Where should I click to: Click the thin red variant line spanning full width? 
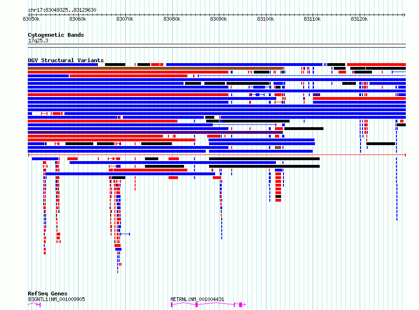click(217, 155)
